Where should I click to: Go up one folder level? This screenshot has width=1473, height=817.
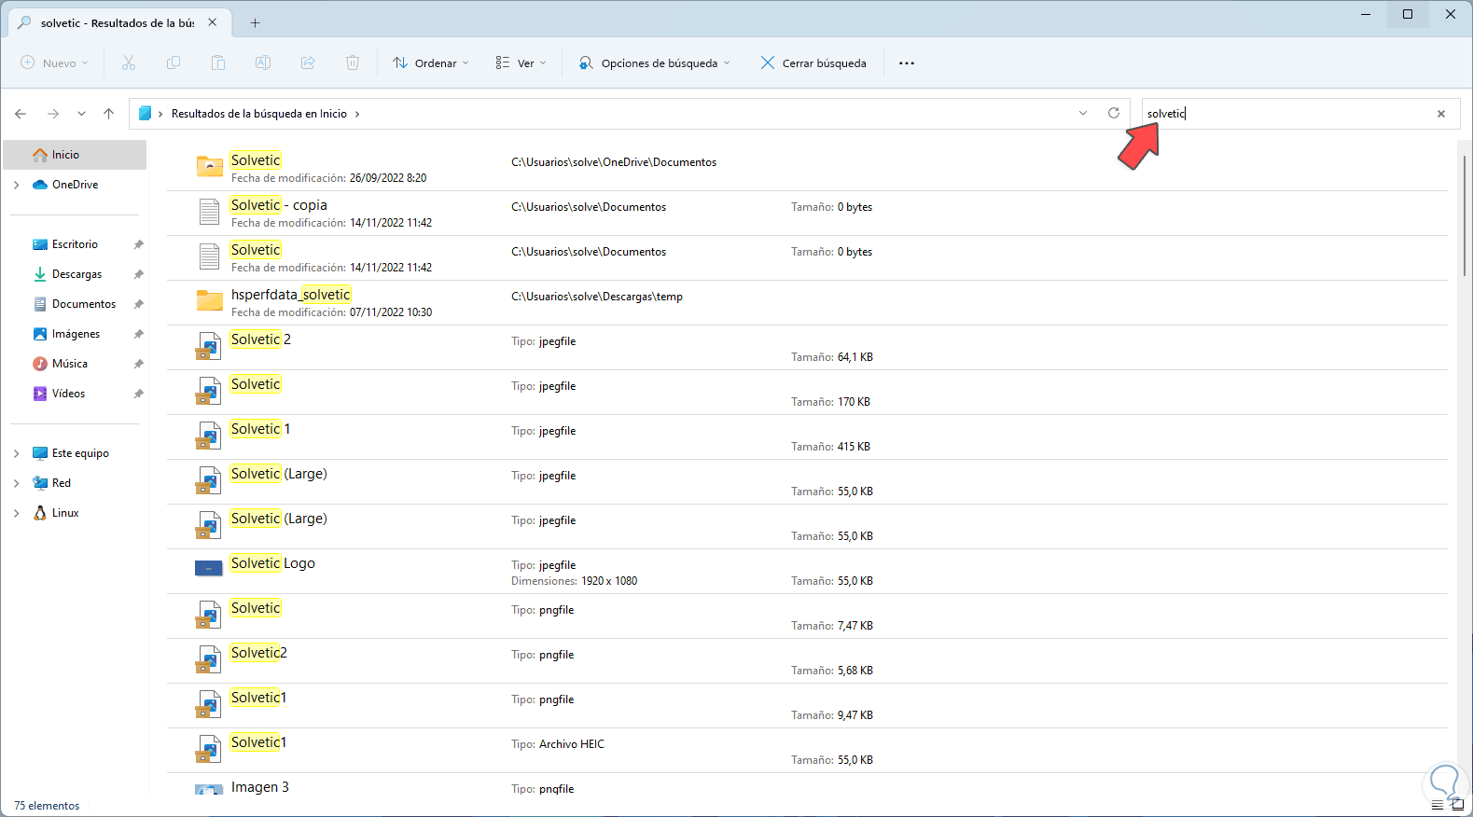109,114
